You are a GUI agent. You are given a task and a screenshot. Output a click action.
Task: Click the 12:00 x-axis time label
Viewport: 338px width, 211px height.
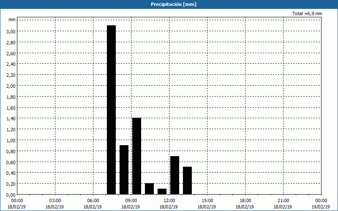[169, 201]
